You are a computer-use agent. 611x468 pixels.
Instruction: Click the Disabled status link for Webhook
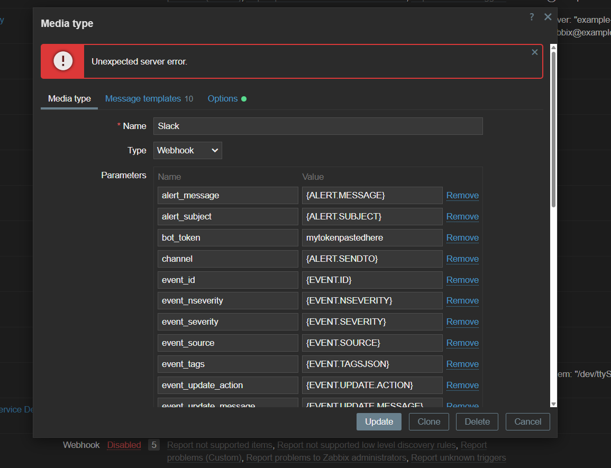(x=124, y=445)
